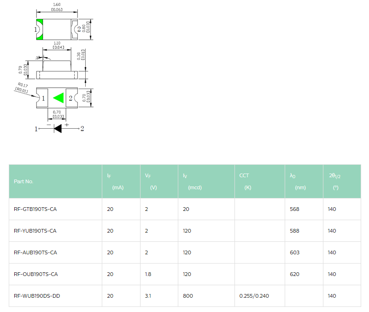Choose the RF-WUB190DS-DD white LED part
Viewport: 369px width, 312px height.
37,296
